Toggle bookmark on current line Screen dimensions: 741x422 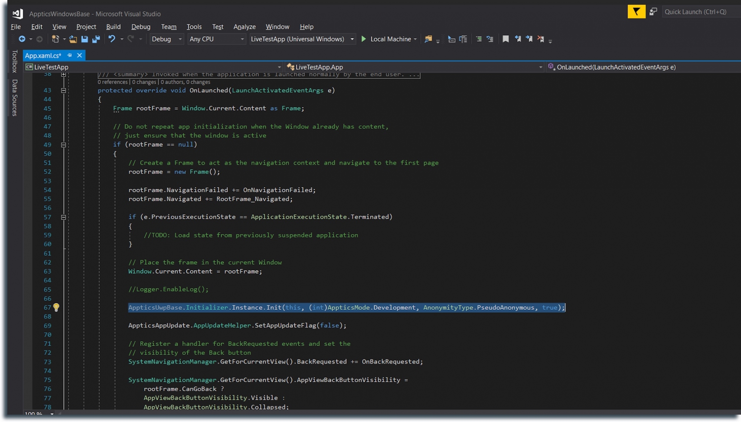505,39
